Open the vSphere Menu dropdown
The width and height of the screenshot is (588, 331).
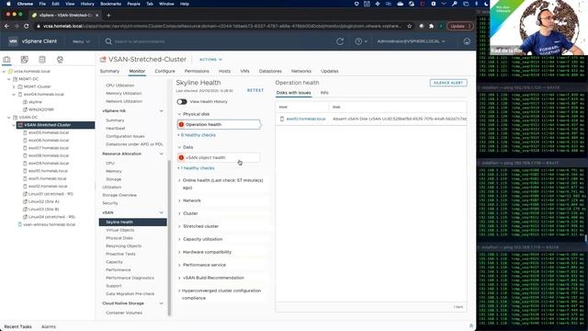click(82, 41)
